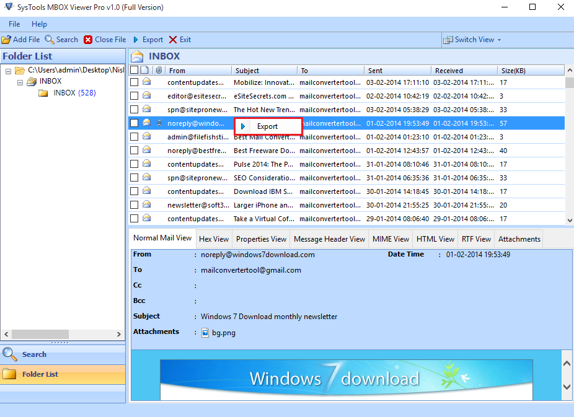Click envelope icon of noreply@bestfre... row
Image resolution: width=574 pixels, height=417 pixels.
146,149
